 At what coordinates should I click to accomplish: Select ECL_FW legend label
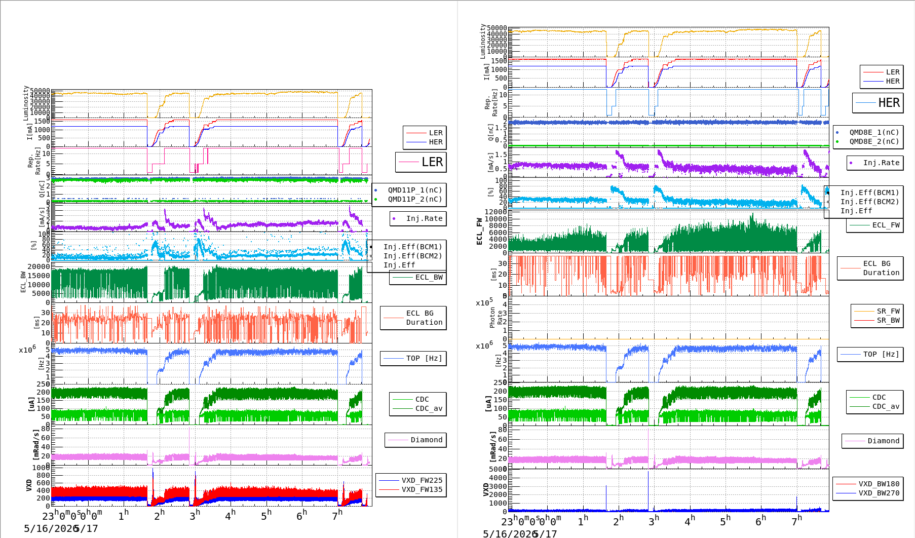point(875,225)
